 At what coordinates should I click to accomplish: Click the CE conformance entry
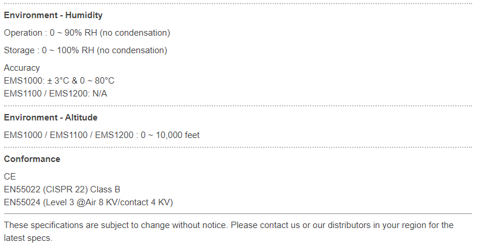[x=10, y=177]
